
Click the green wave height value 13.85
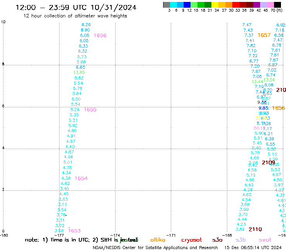click(79, 73)
